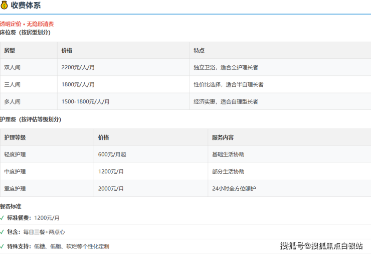Select the 服务内容 column header
The height and width of the screenshot is (254, 371).
click(x=223, y=138)
